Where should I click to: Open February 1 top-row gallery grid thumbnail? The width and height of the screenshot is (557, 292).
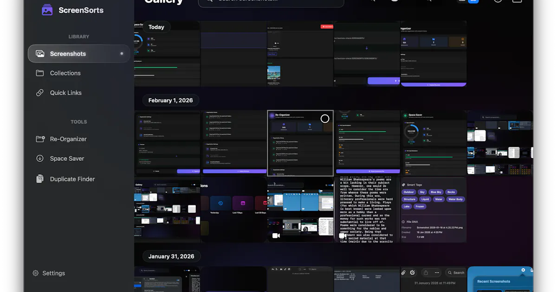[x=500, y=143]
